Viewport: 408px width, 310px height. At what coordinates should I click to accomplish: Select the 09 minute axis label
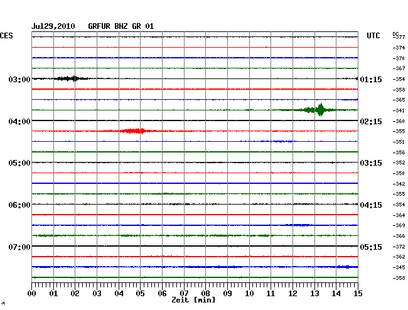point(227,294)
